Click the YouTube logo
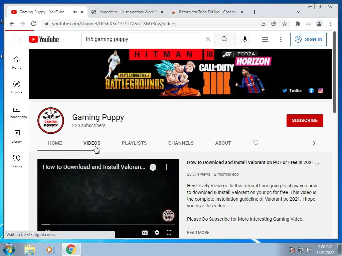Screen dimensions: 342x256 44,39
